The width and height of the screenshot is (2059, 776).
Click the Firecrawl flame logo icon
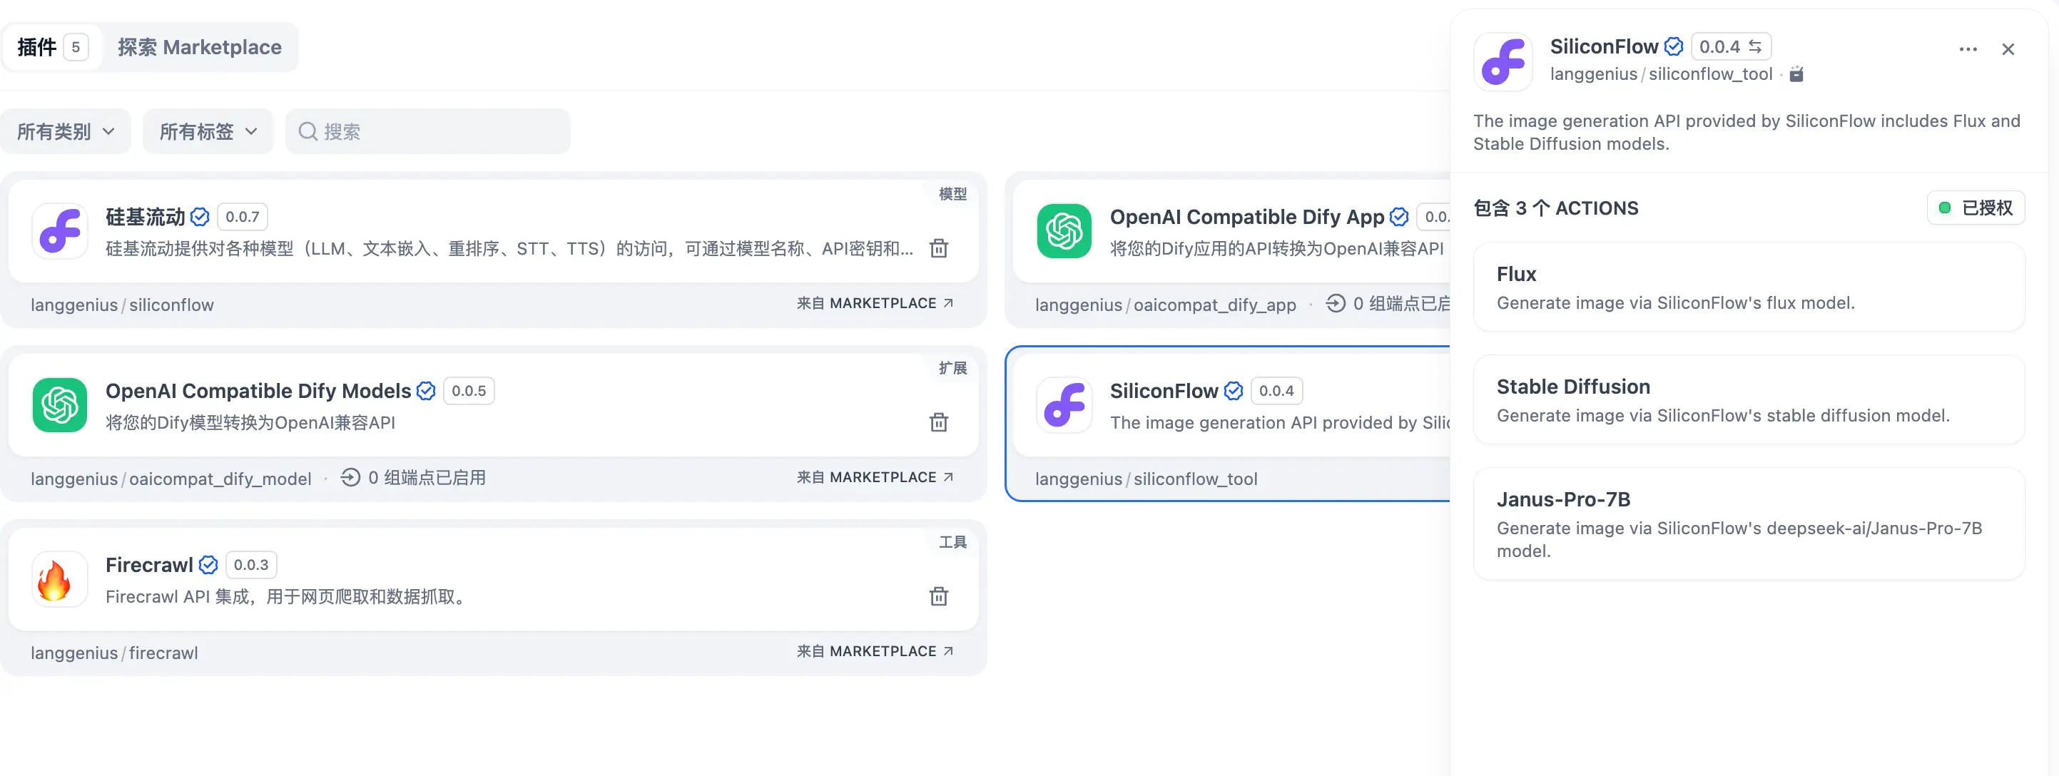coord(60,579)
